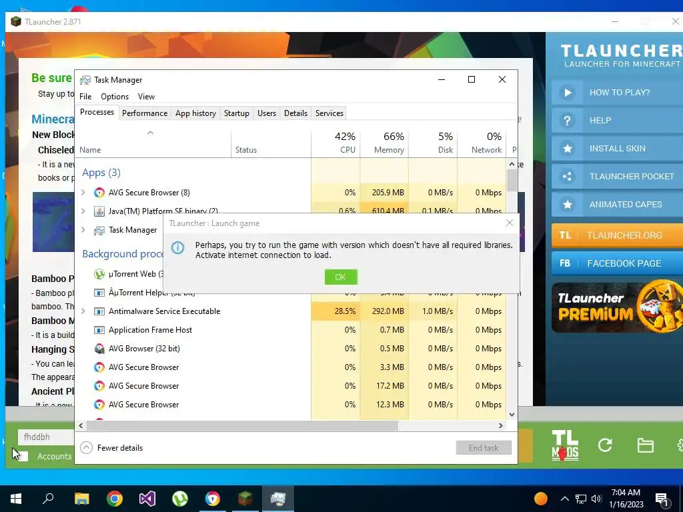
Task: Open HOW TO PLAY? in TLauncher sidebar
Action: tap(617, 92)
